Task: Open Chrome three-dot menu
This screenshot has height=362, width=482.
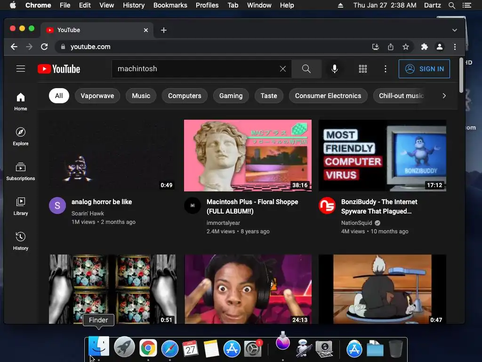Action: [x=455, y=47]
